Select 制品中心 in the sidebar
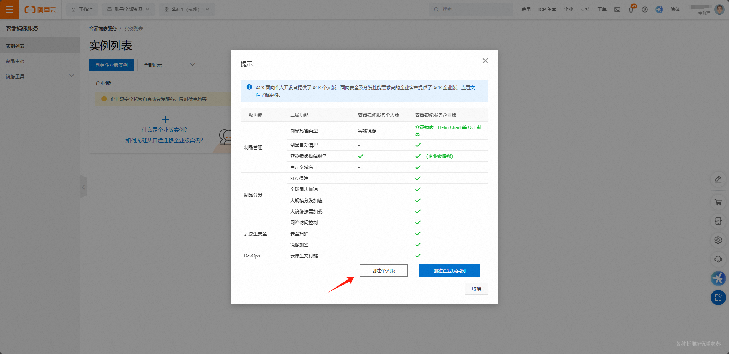 (40, 61)
